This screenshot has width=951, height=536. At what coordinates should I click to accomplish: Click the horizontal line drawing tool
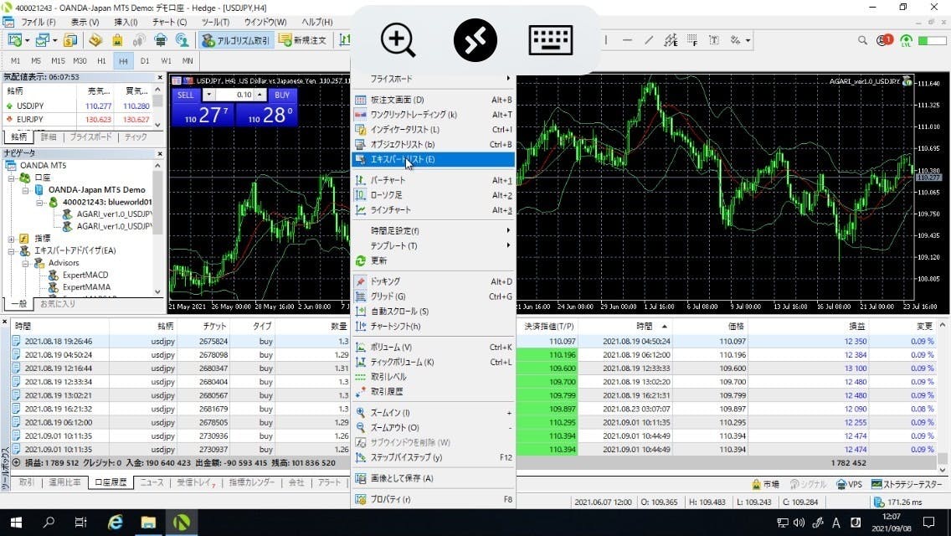(628, 40)
